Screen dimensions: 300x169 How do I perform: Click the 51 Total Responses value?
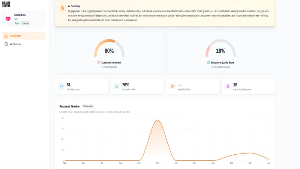[69, 85]
